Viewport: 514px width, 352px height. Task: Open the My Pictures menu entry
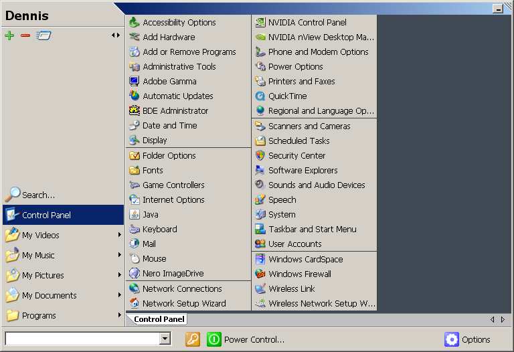click(64, 275)
